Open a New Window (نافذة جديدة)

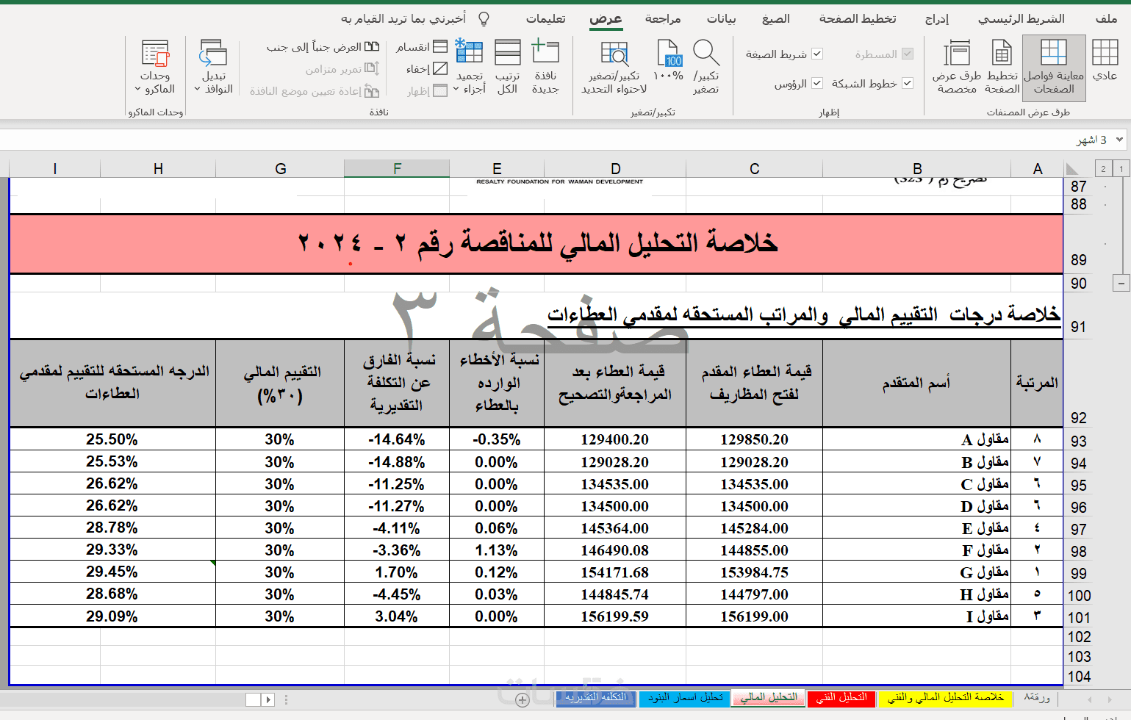pyautogui.click(x=545, y=67)
